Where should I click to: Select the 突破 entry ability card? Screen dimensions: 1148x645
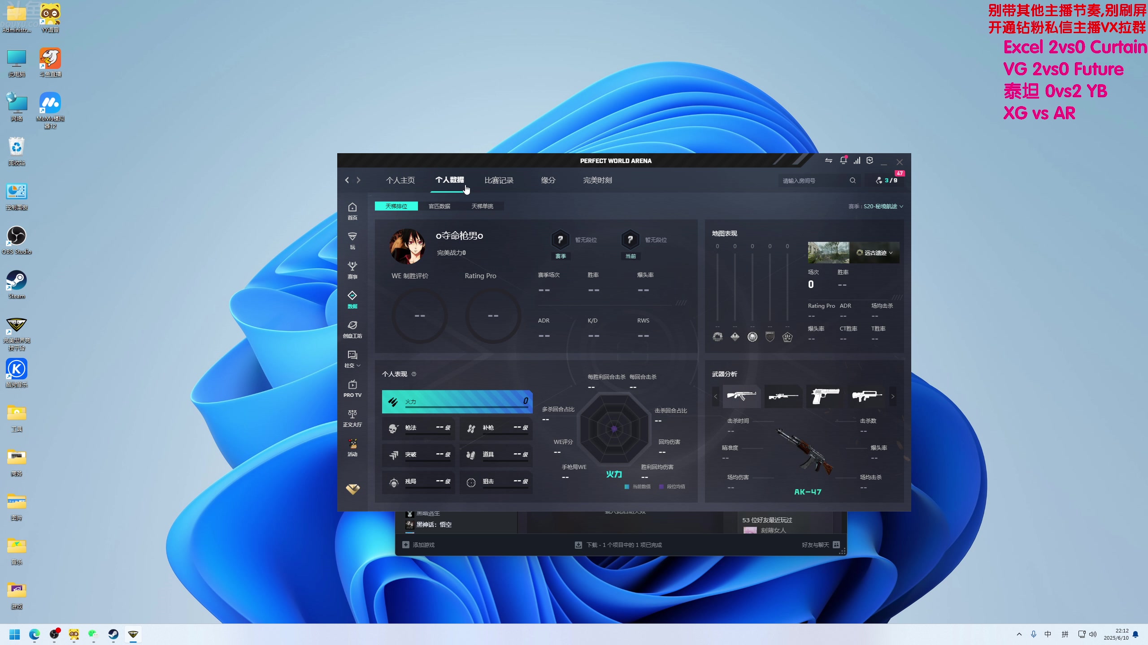pyautogui.click(x=418, y=455)
